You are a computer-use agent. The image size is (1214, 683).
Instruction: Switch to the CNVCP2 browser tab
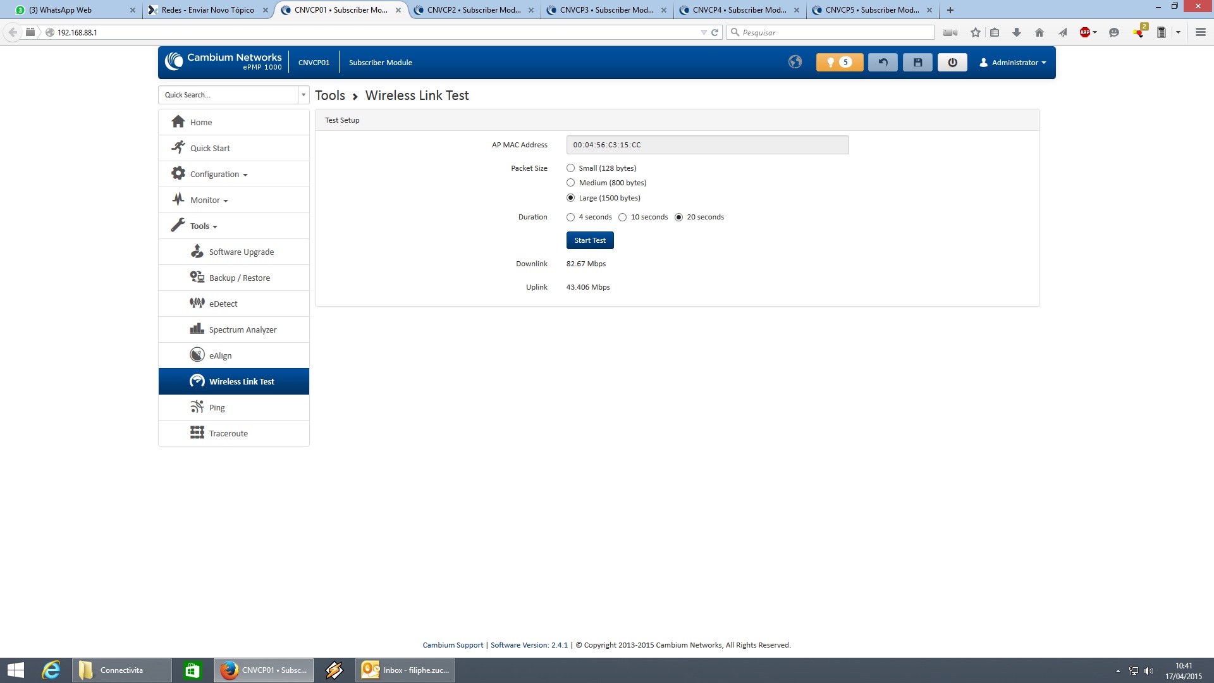pyautogui.click(x=474, y=10)
